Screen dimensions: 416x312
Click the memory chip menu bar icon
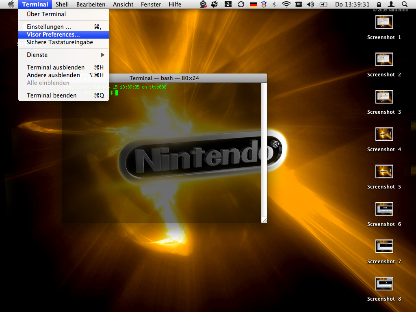[x=299, y=4]
